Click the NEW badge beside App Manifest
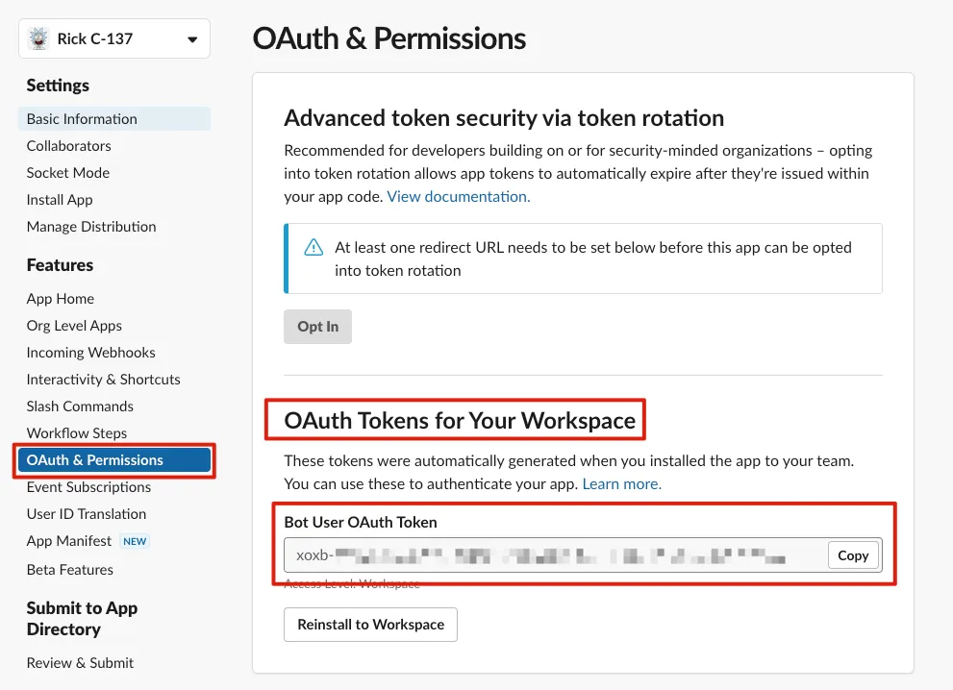Image resolution: width=953 pixels, height=690 pixels. [135, 541]
